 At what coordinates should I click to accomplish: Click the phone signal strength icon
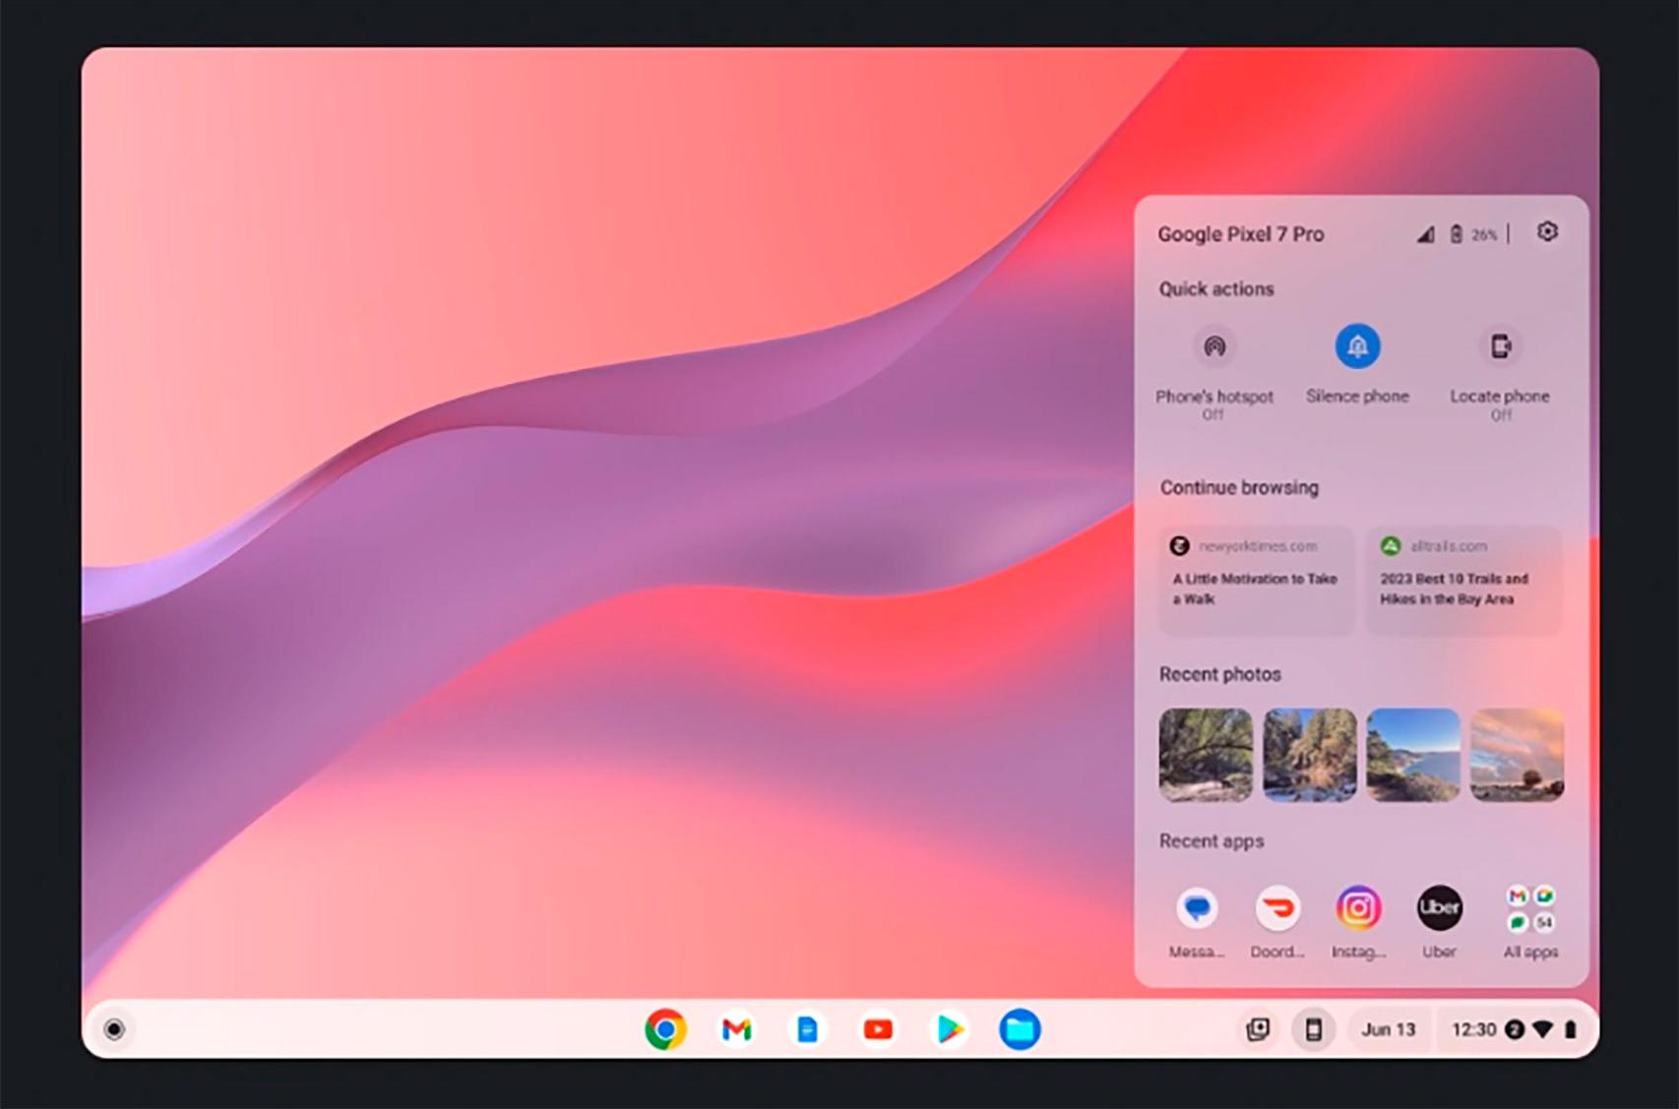pyautogui.click(x=1425, y=234)
